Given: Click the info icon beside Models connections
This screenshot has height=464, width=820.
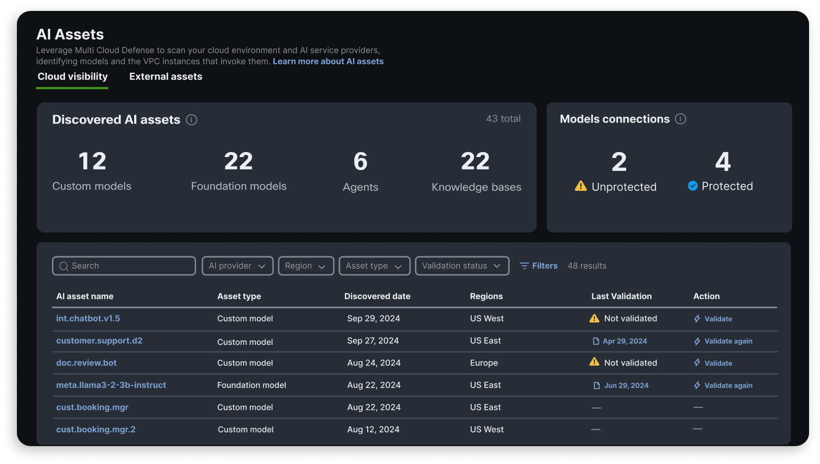Looking at the screenshot, I should pyautogui.click(x=681, y=119).
